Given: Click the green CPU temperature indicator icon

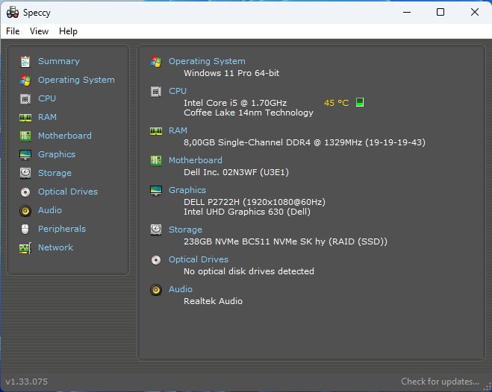Looking at the screenshot, I should tap(360, 102).
